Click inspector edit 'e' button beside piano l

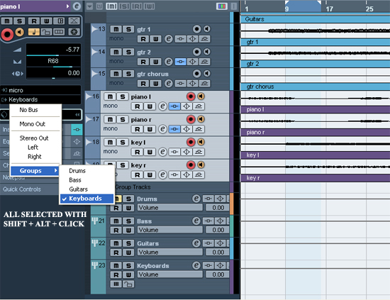77,6
